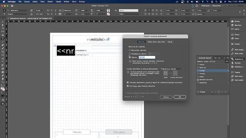
Task: Open the Plik menu
Action: (x=20, y=2)
